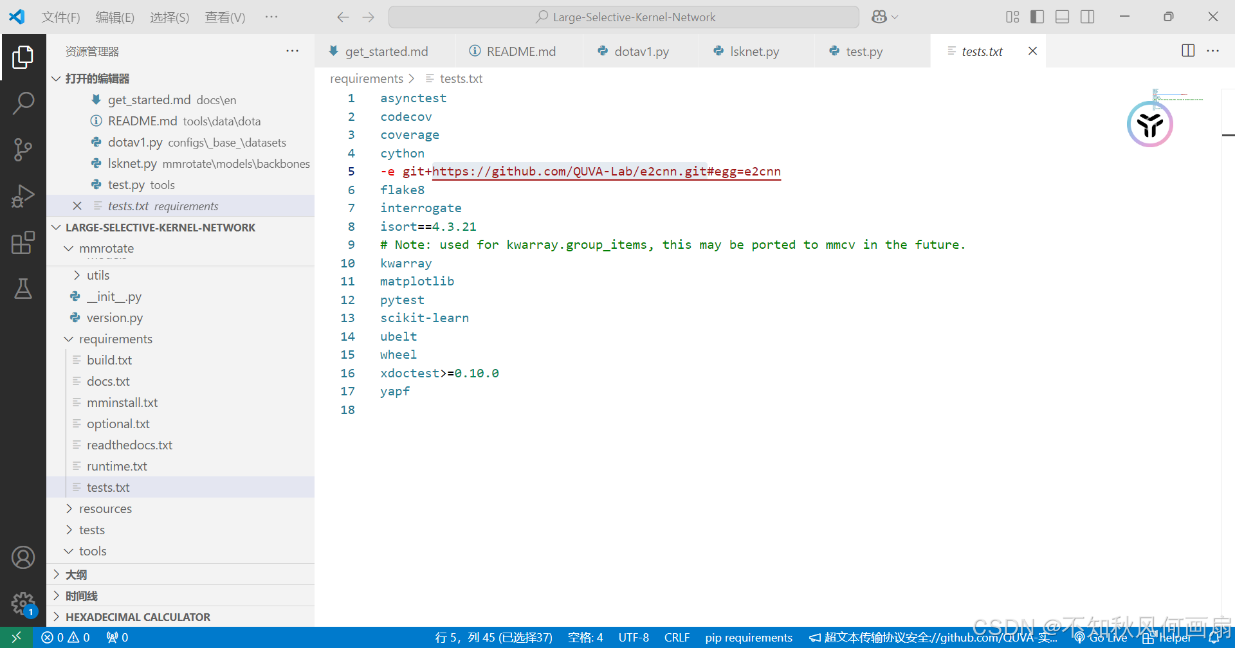This screenshot has width=1235, height=648.
Task: Collapse the LARGE-SELECTIVE-KERNEL-NETWORK section
Action: [x=180, y=228]
